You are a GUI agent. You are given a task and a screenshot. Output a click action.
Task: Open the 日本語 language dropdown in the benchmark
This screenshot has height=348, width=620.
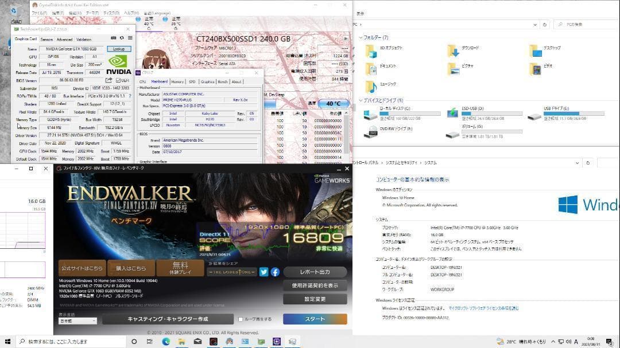click(x=77, y=319)
